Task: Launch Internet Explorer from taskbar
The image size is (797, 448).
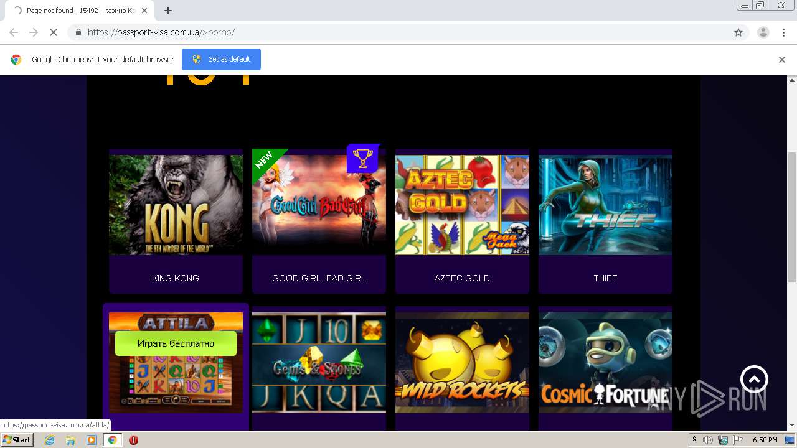Action: (x=49, y=440)
